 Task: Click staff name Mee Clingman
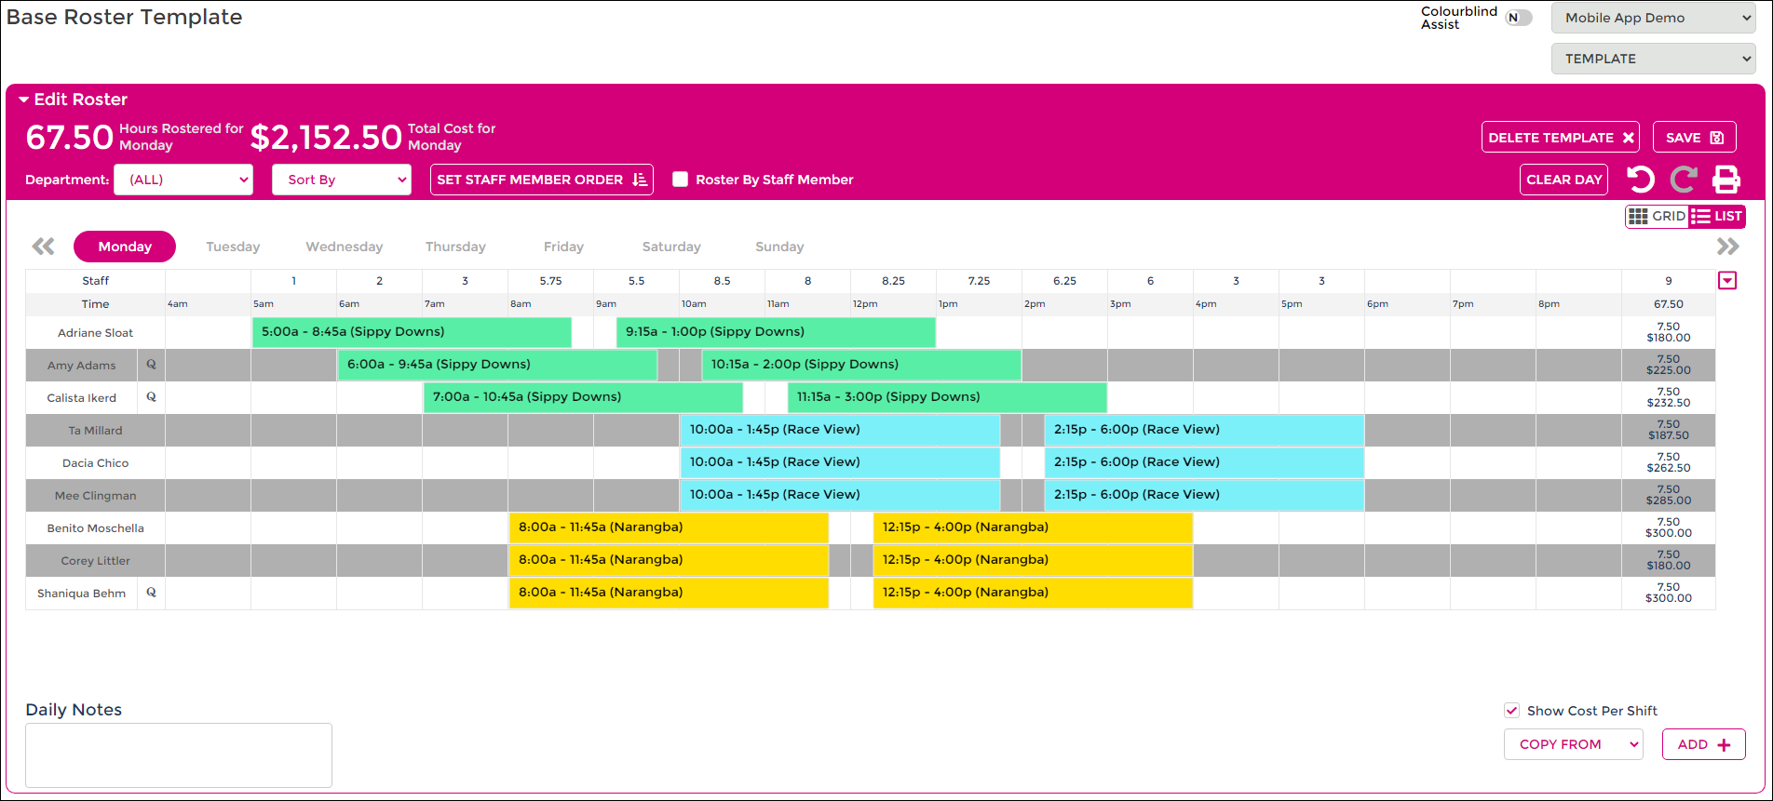click(x=95, y=496)
